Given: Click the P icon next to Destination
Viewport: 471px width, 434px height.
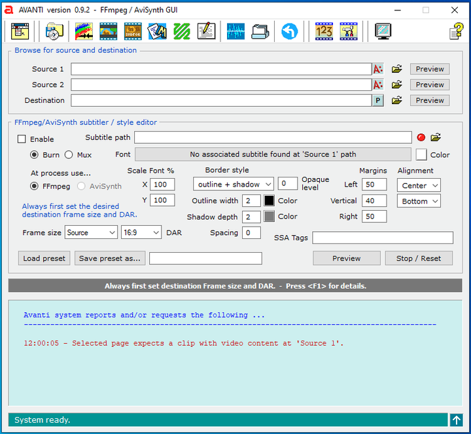Looking at the screenshot, I should (x=377, y=100).
